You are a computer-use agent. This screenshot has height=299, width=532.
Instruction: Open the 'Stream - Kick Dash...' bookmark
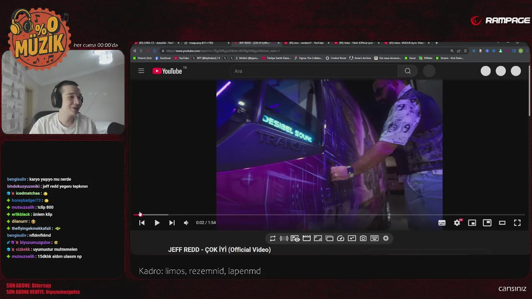449,58
